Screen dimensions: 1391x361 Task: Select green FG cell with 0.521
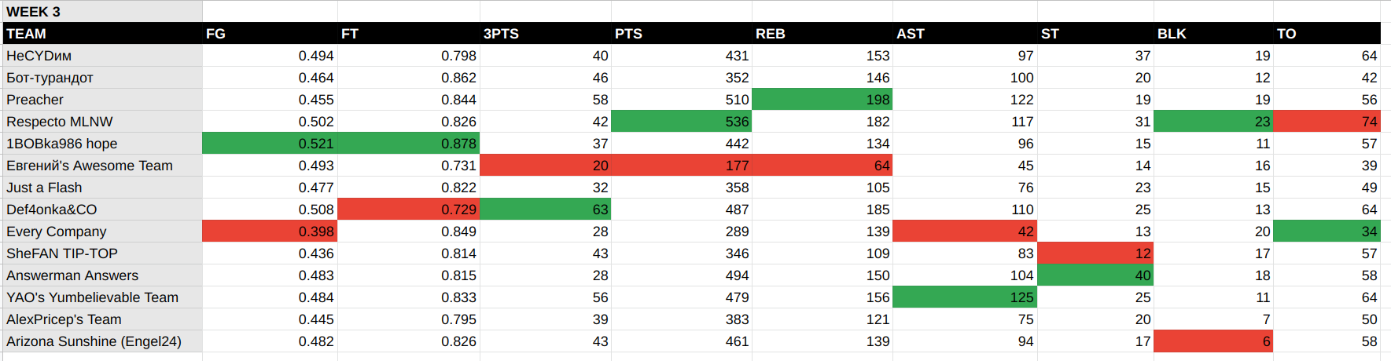coord(270,143)
